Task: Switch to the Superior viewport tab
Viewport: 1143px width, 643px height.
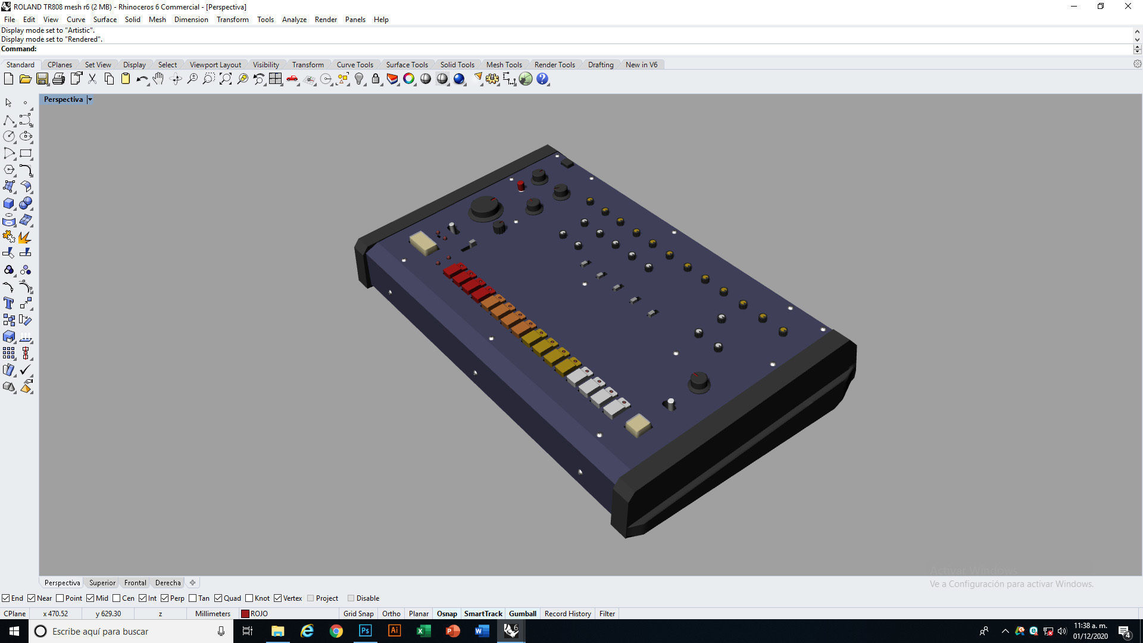Action: [102, 582]
